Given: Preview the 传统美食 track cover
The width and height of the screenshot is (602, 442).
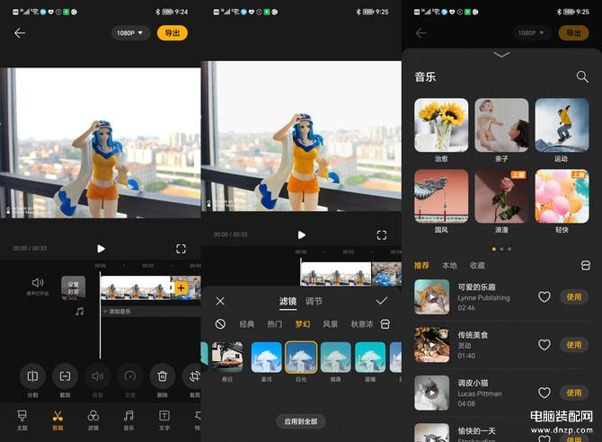Looking at the screenshot, I should (x=432, y=345).
